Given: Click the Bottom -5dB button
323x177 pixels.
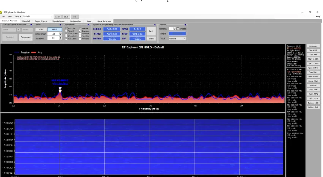Looking at the screenshot, I should (313, 107).
